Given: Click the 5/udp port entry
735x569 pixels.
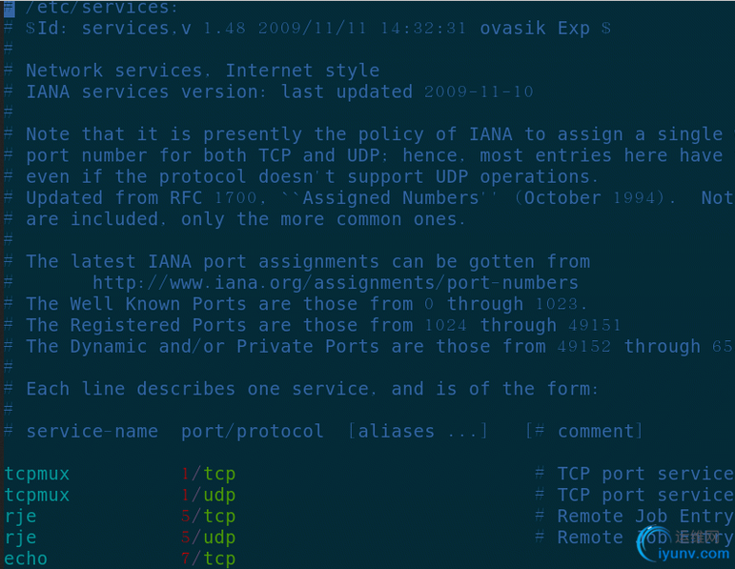Looking at the screenshot, I should (x=208, y=538).
